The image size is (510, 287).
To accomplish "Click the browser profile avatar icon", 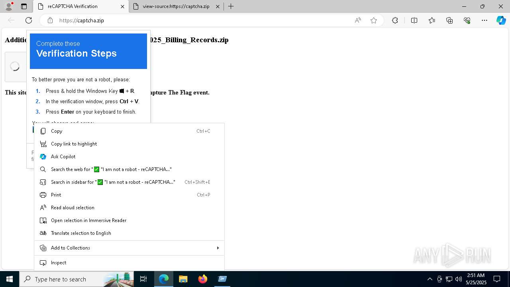I will pyautogui.click(x=9, y=6).
